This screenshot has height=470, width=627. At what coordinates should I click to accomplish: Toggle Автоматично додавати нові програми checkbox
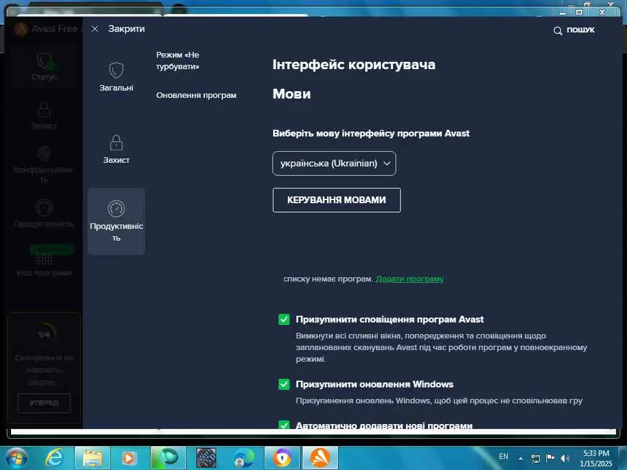(284, 425)
